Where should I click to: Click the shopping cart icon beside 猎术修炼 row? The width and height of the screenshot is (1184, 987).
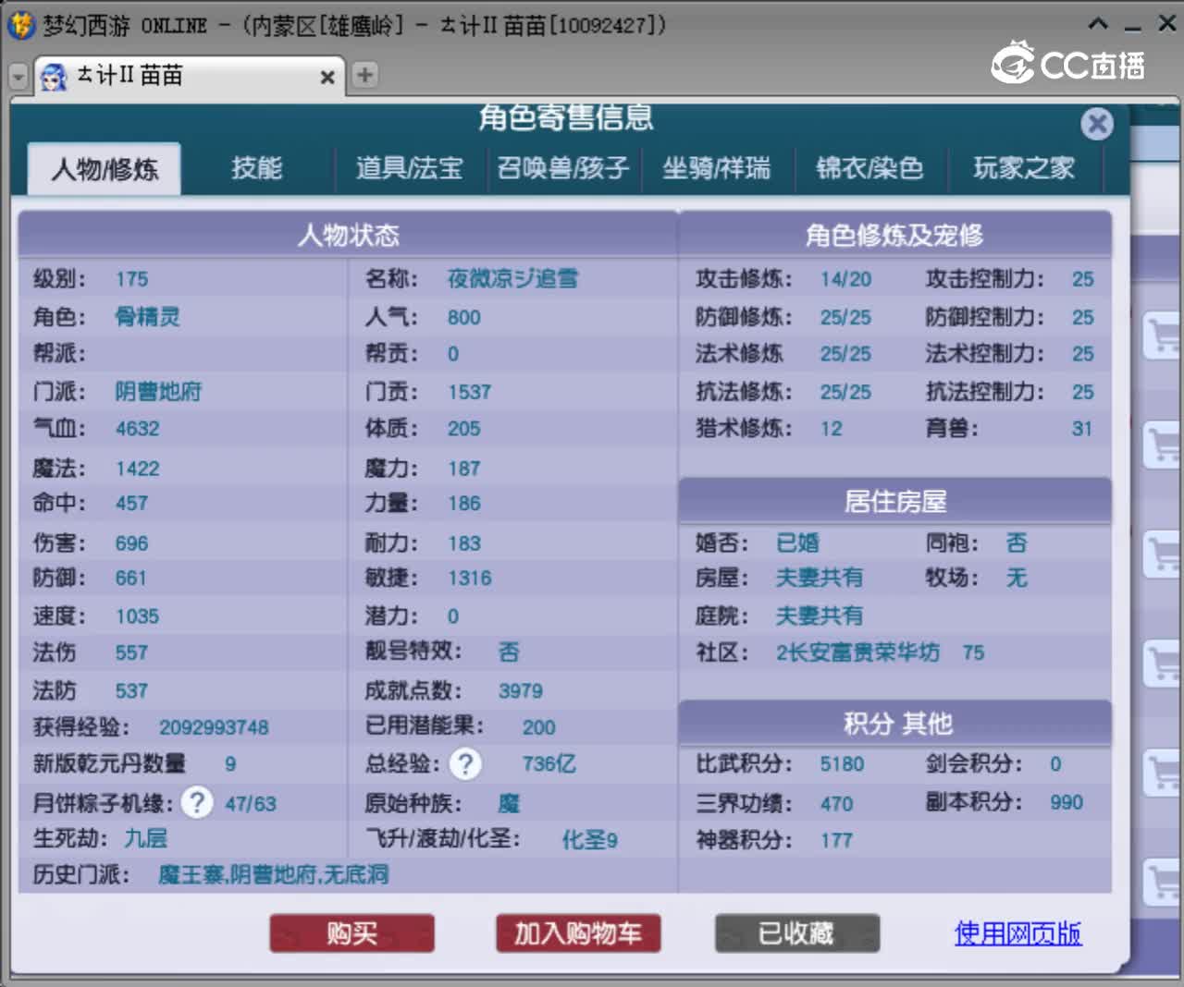click(x=1162, y=444)
